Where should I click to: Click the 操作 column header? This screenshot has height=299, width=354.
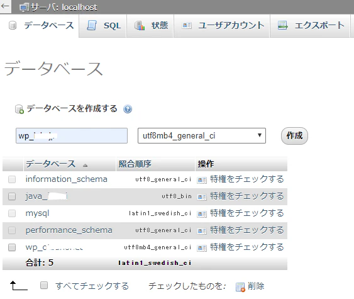pos(206,164)
